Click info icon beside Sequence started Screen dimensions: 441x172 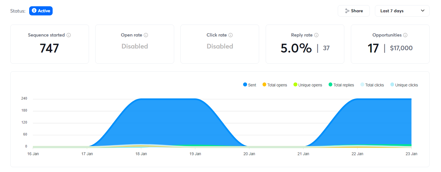pyautogui.click(x=69, y=35)
